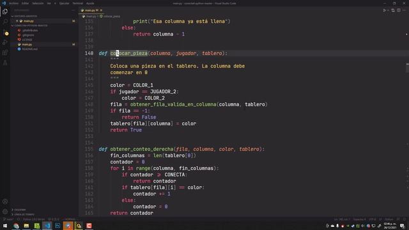Viewport: 409px width, 230px height.
Task: Click the 'return True' statement
Action: 126,130
